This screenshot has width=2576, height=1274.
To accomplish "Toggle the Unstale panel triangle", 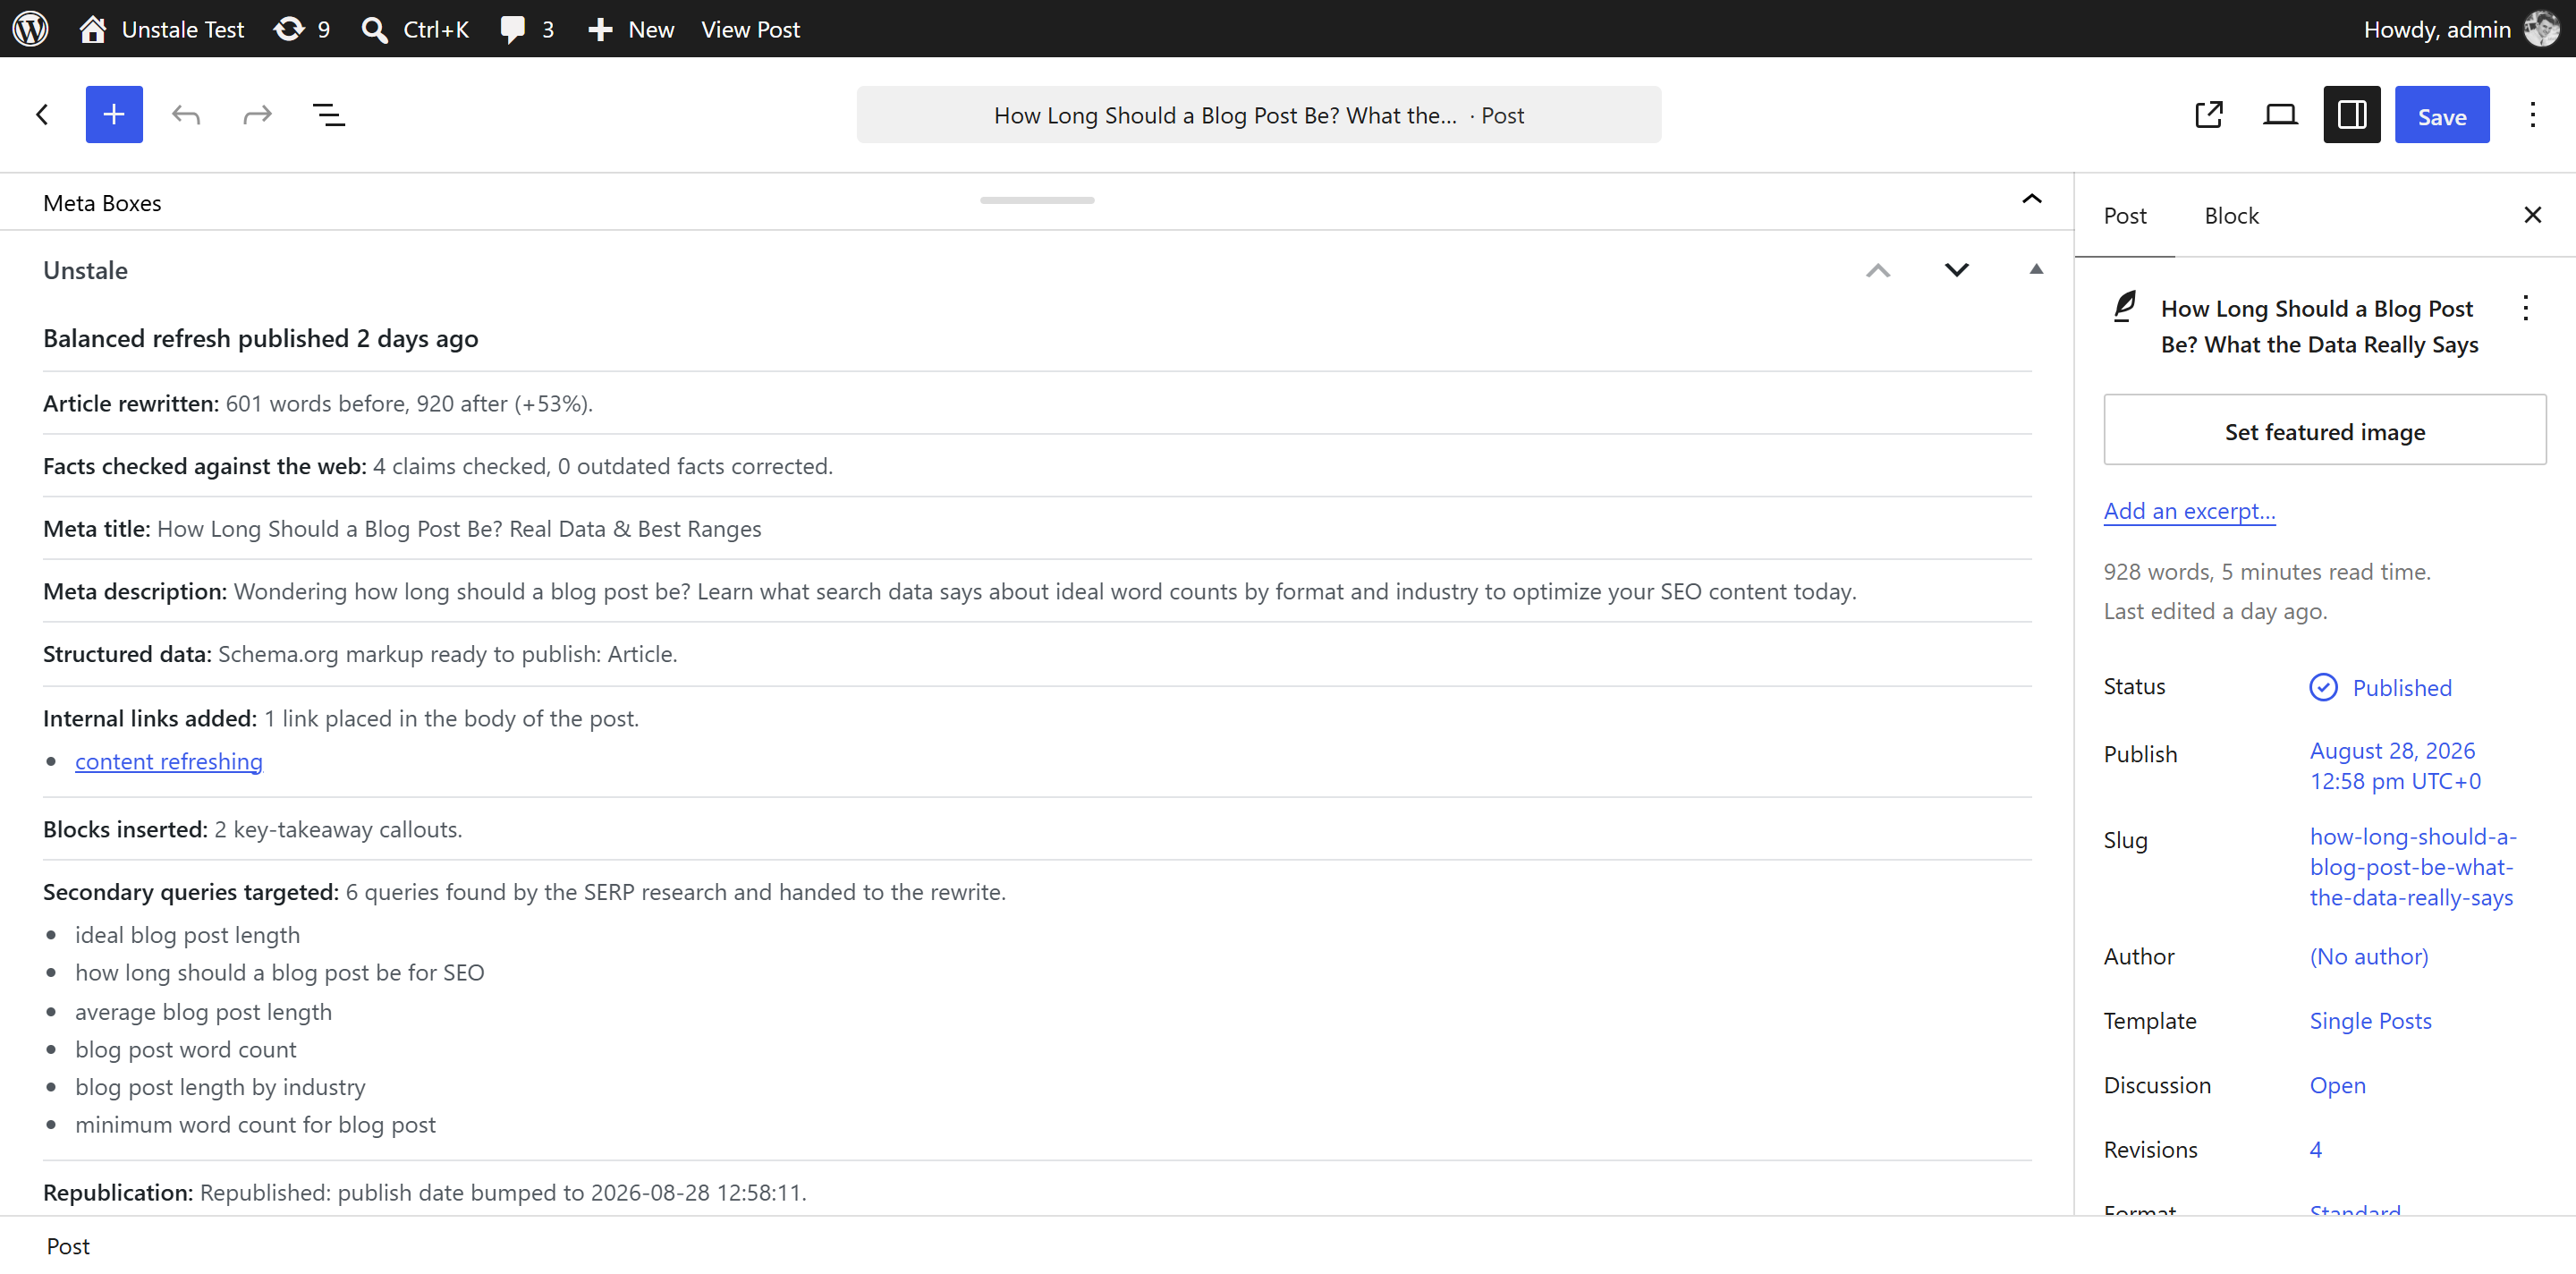I will (x=2035, y=269).
